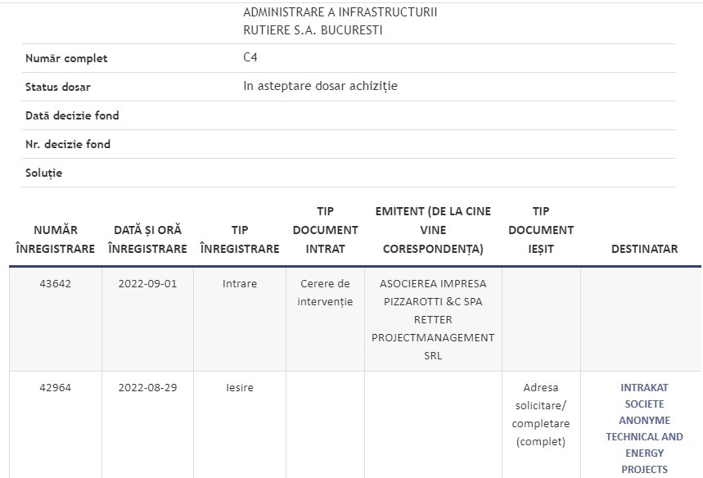Click the TIP DOCUMENT IEȘIT column header

(541, 230)
